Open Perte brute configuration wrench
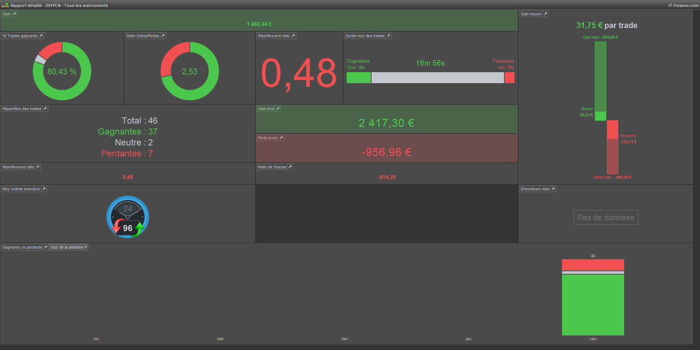700x350 pixels. click(281, 137)
